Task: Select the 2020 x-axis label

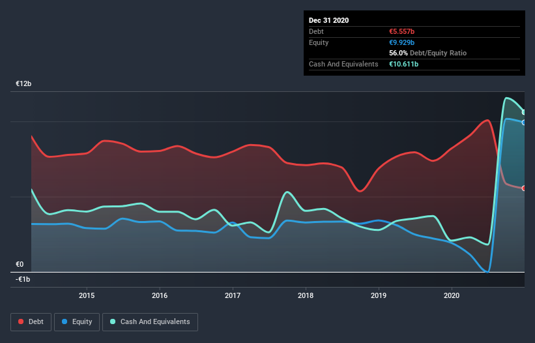Action: tap(452, 295)
